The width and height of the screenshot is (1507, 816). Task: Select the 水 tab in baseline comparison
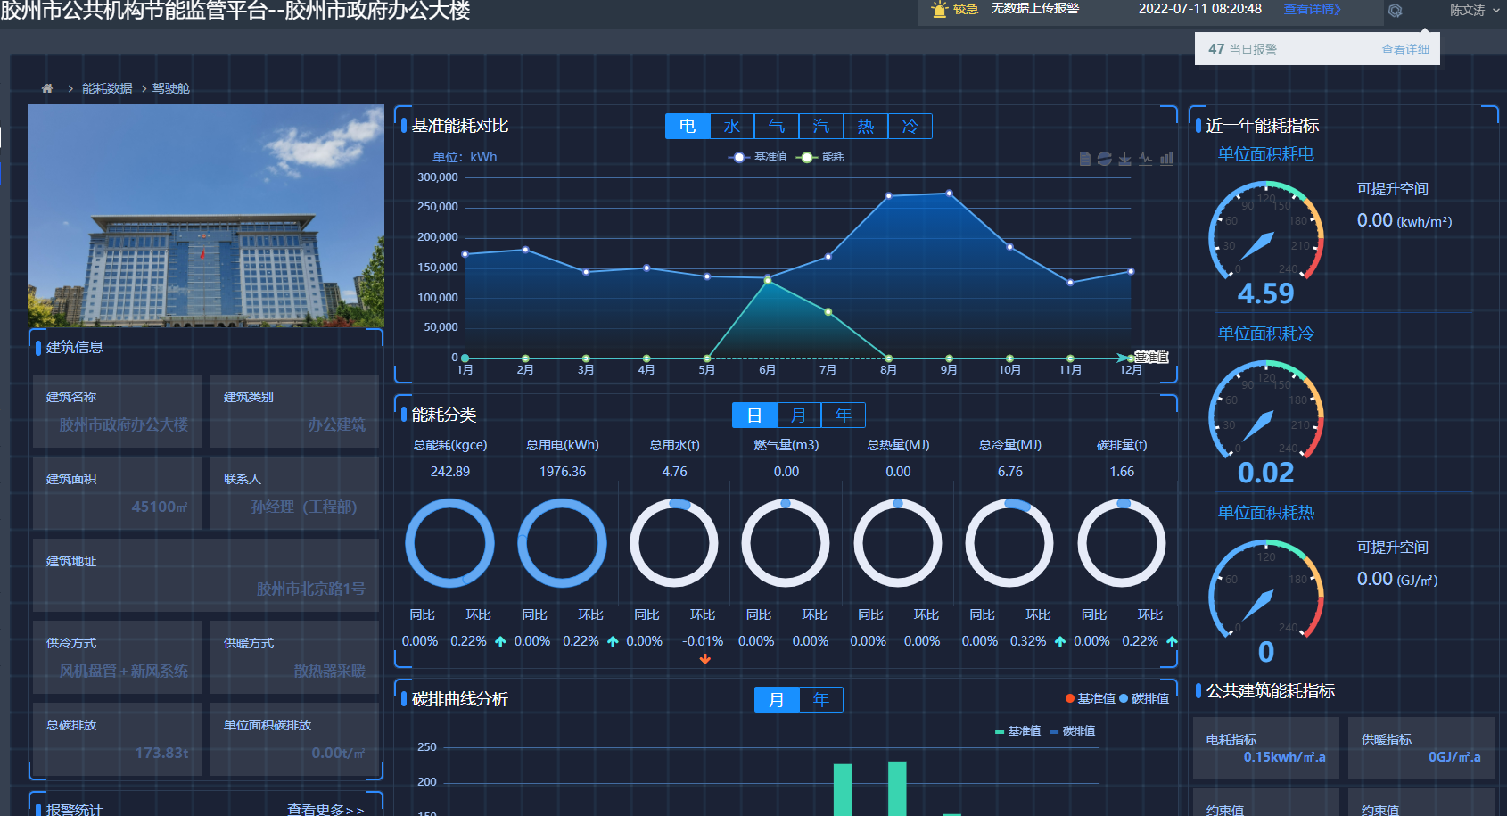point(732,127)
